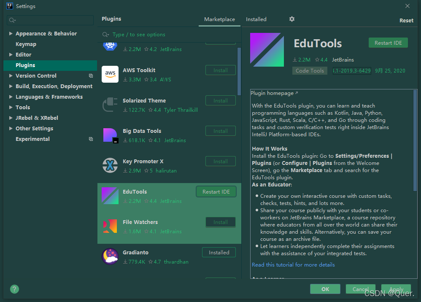Viewport: 421px width, 302px height.
Task: Click the Gradianto moon icon
Action: tap(110, 256)
